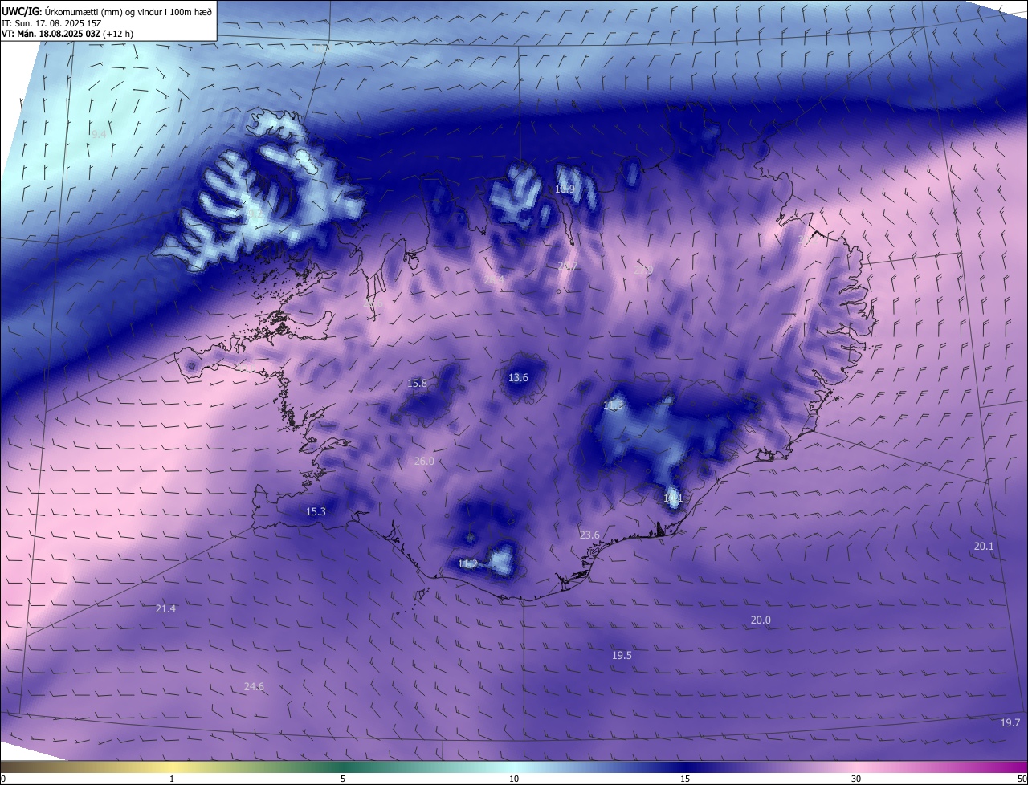Click the 0 tick on the color scale
1028x785 pixels.
pyautogui.click(x=3, y=779)
